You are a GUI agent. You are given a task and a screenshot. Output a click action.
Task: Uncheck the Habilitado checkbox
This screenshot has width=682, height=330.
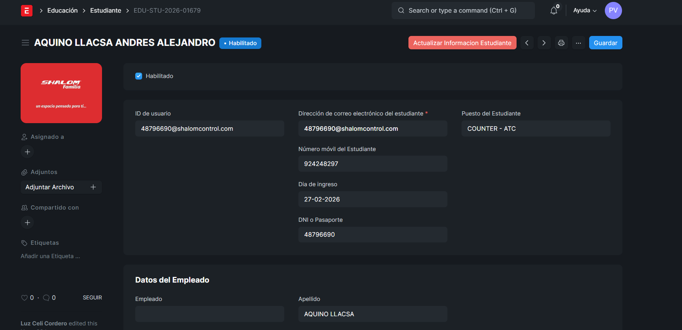point(139,76)
